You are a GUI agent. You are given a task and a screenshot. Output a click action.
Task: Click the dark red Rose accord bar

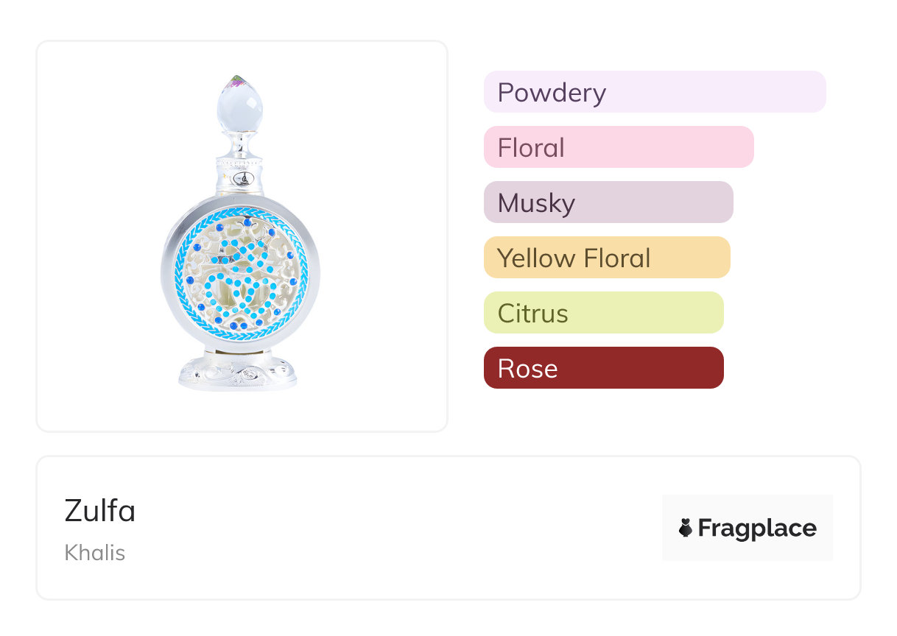(x=603, y=368)
